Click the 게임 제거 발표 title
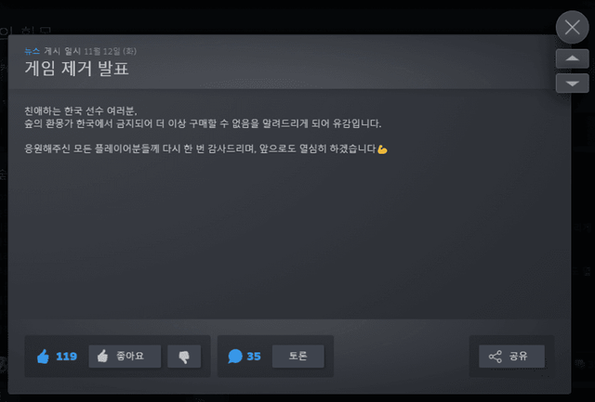The width and height of the screenshot is (595, 402). [76, 69]
